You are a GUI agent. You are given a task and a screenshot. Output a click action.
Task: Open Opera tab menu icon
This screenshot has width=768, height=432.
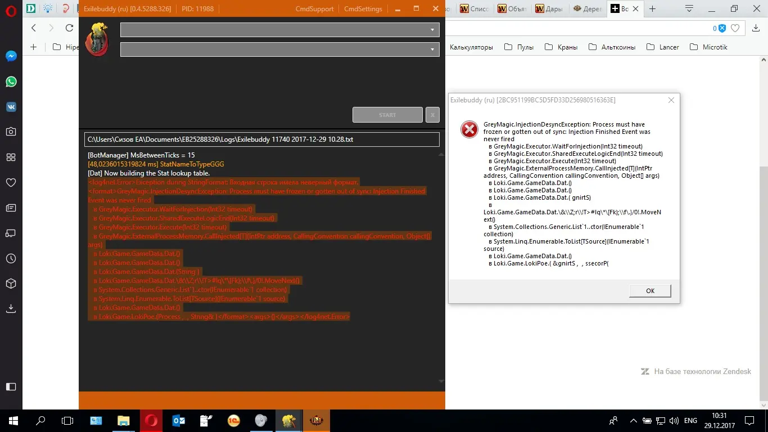[x=689, y=9]
